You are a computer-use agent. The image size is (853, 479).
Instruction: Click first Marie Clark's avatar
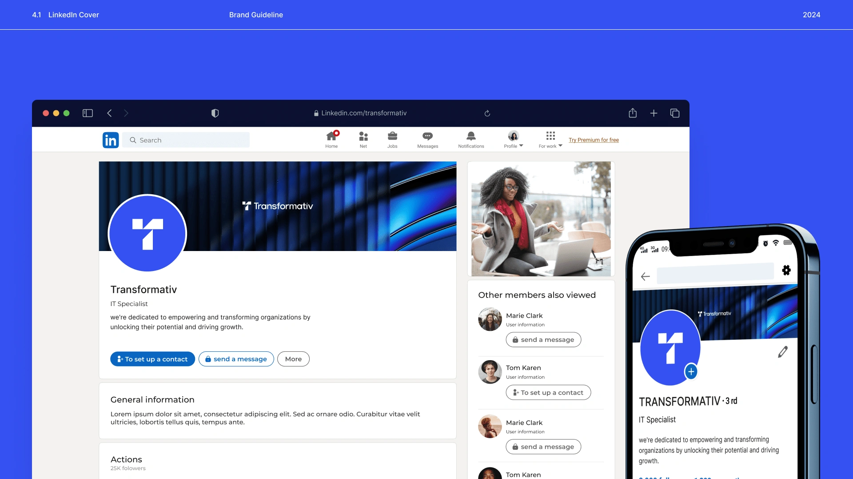click(490, 319)
